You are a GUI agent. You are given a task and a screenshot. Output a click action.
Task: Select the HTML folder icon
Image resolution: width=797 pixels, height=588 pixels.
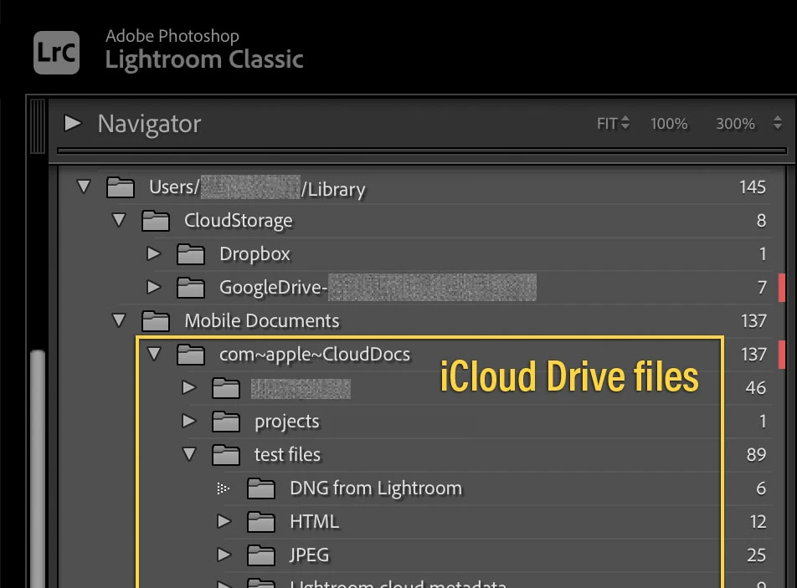[x=260, y=522]
